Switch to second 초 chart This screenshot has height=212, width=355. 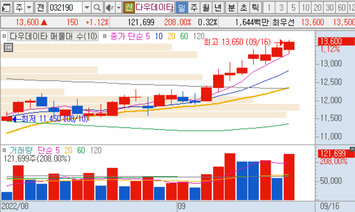click(244, 8)
